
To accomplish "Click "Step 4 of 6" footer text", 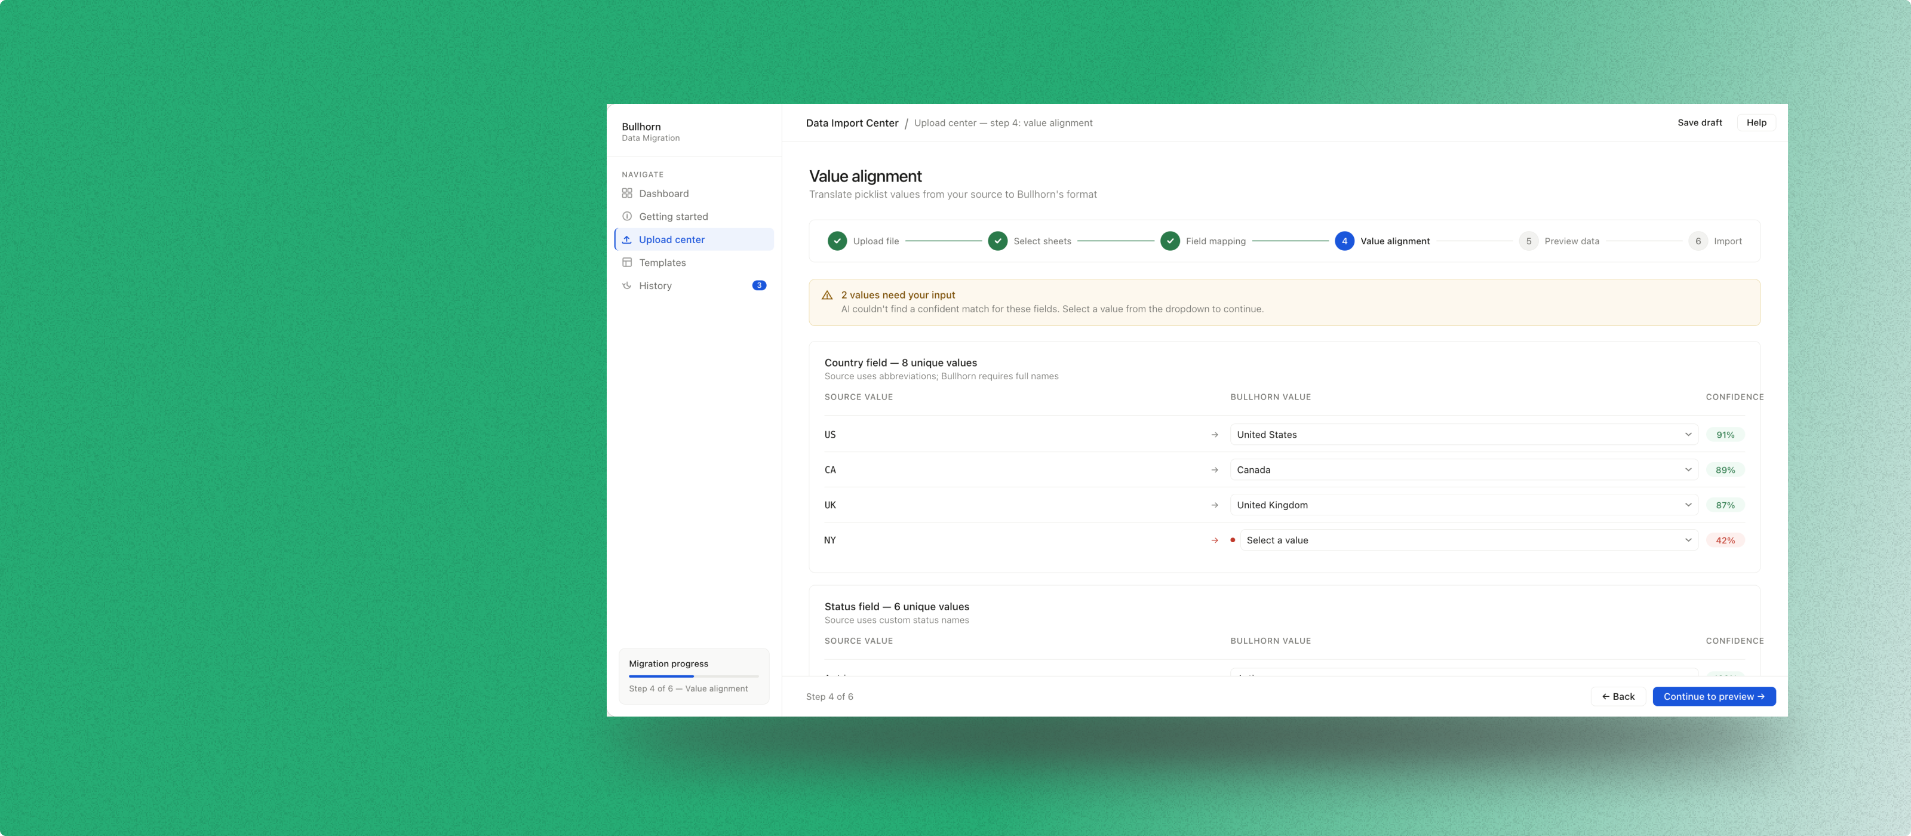I will [x=829, y=697].
